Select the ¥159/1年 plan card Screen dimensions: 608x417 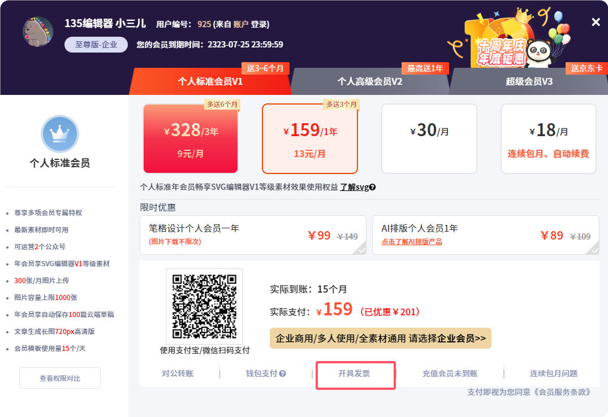point(310,139)
